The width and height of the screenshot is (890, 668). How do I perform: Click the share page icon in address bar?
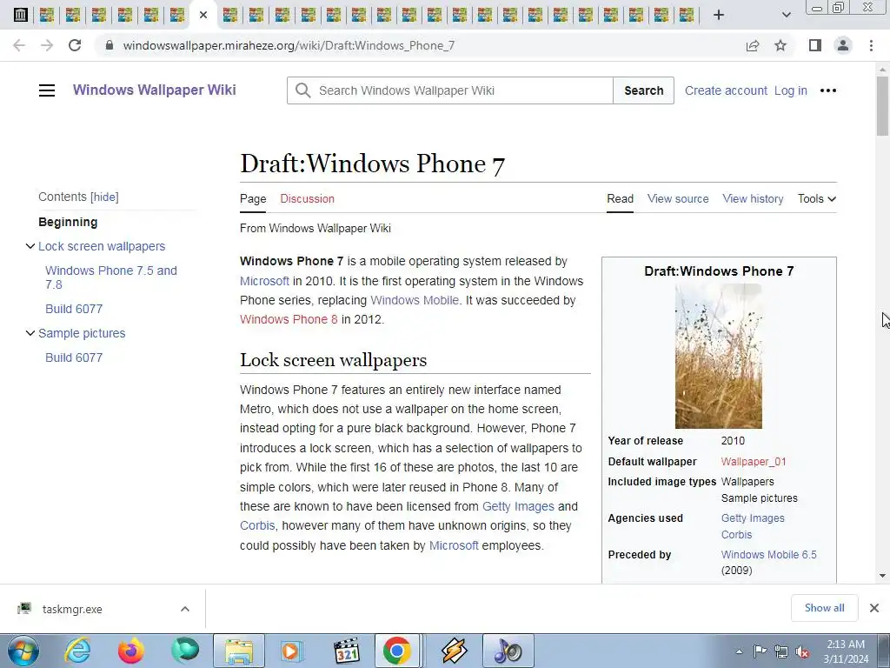click(x=753, y=45)
